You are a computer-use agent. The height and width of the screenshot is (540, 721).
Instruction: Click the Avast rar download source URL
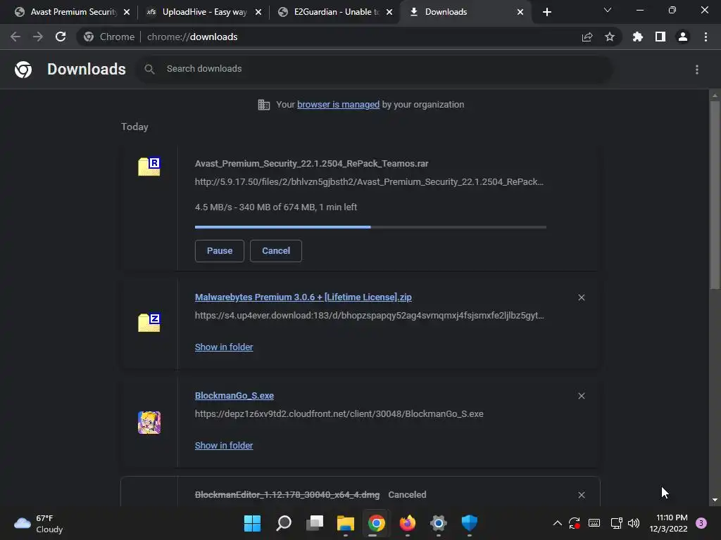pos(369,182)
